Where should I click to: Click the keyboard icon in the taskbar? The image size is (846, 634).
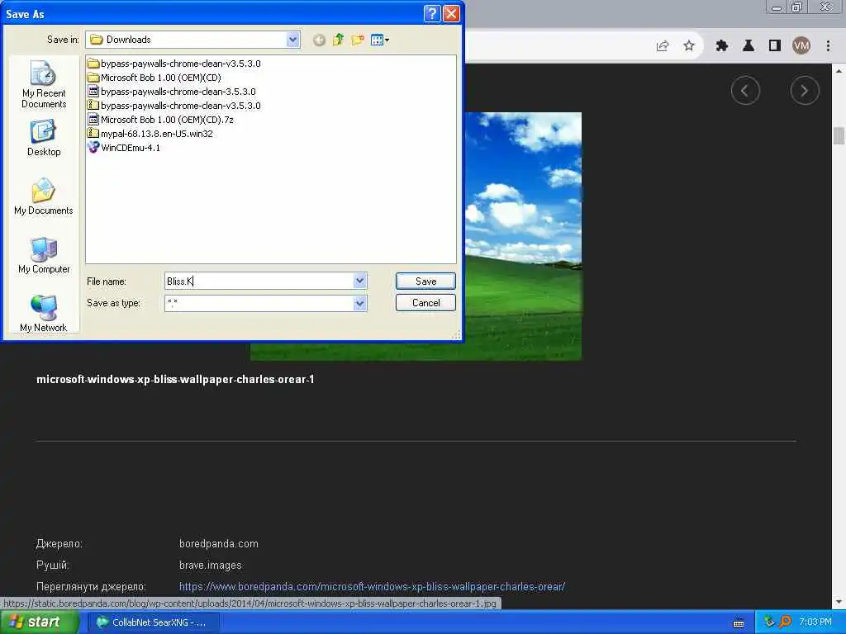tap(739, 624)
